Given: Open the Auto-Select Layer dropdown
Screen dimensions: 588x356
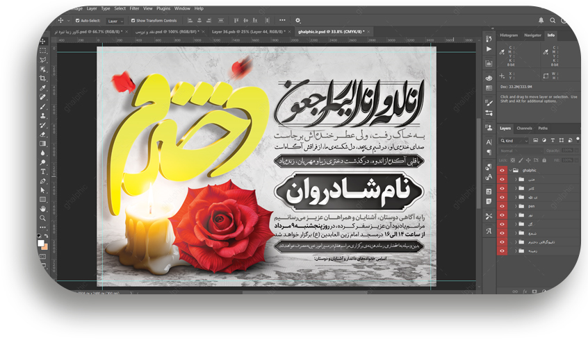Looking at the screenshot, I should (x=115, y=21).
